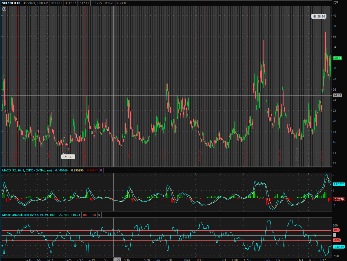Click the 0 level tag on the McClellan axis

[x=334, y=235]
